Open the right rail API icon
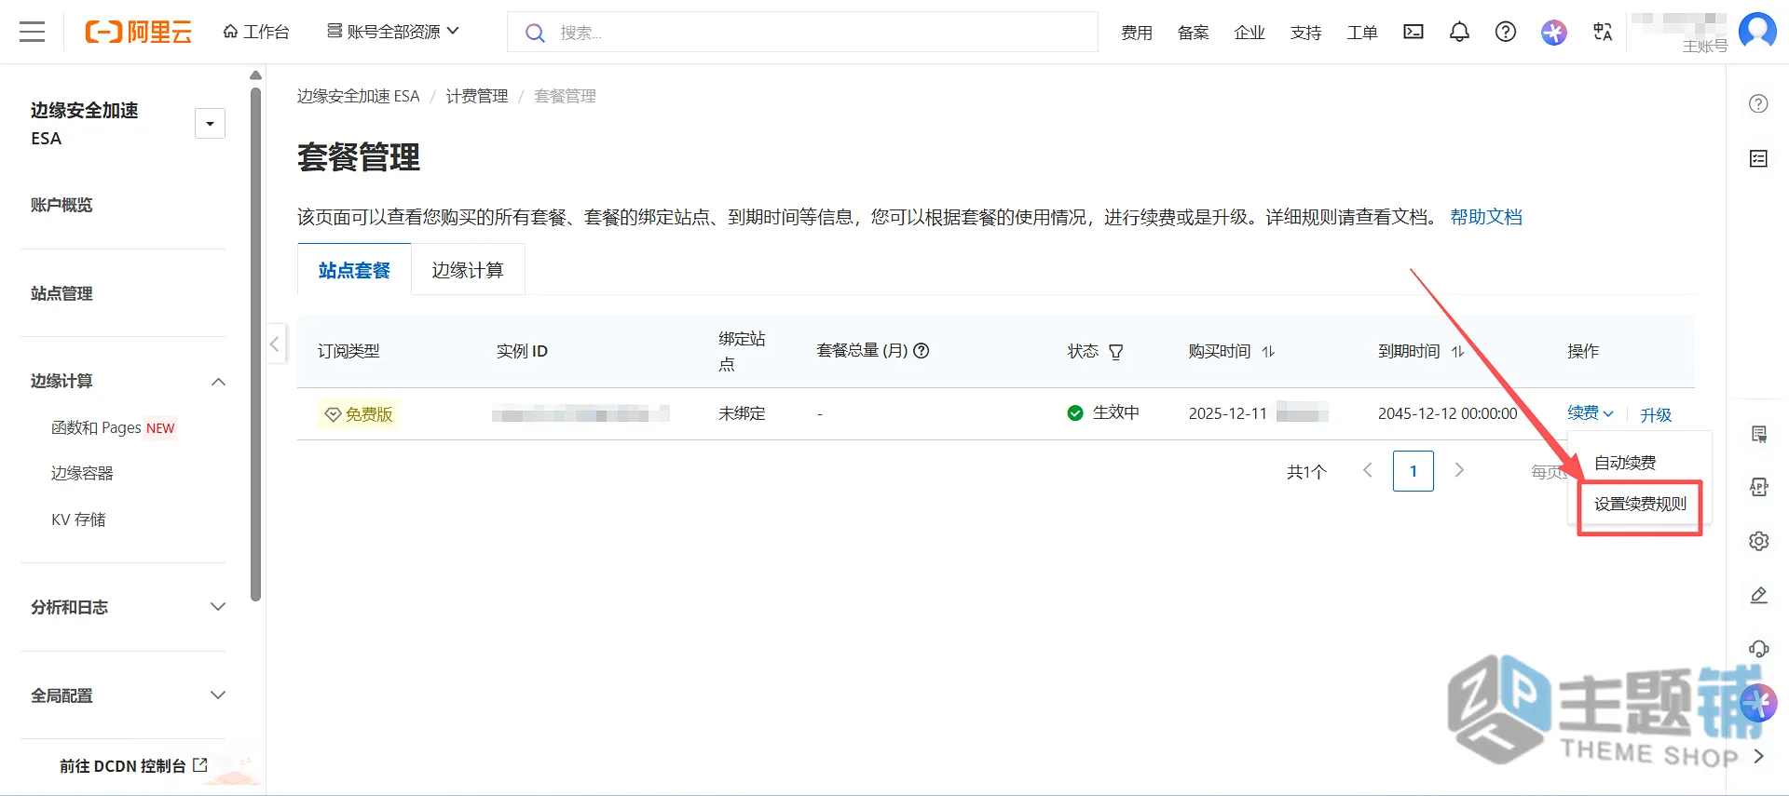1789x796 pixels. coord(1758,488)
